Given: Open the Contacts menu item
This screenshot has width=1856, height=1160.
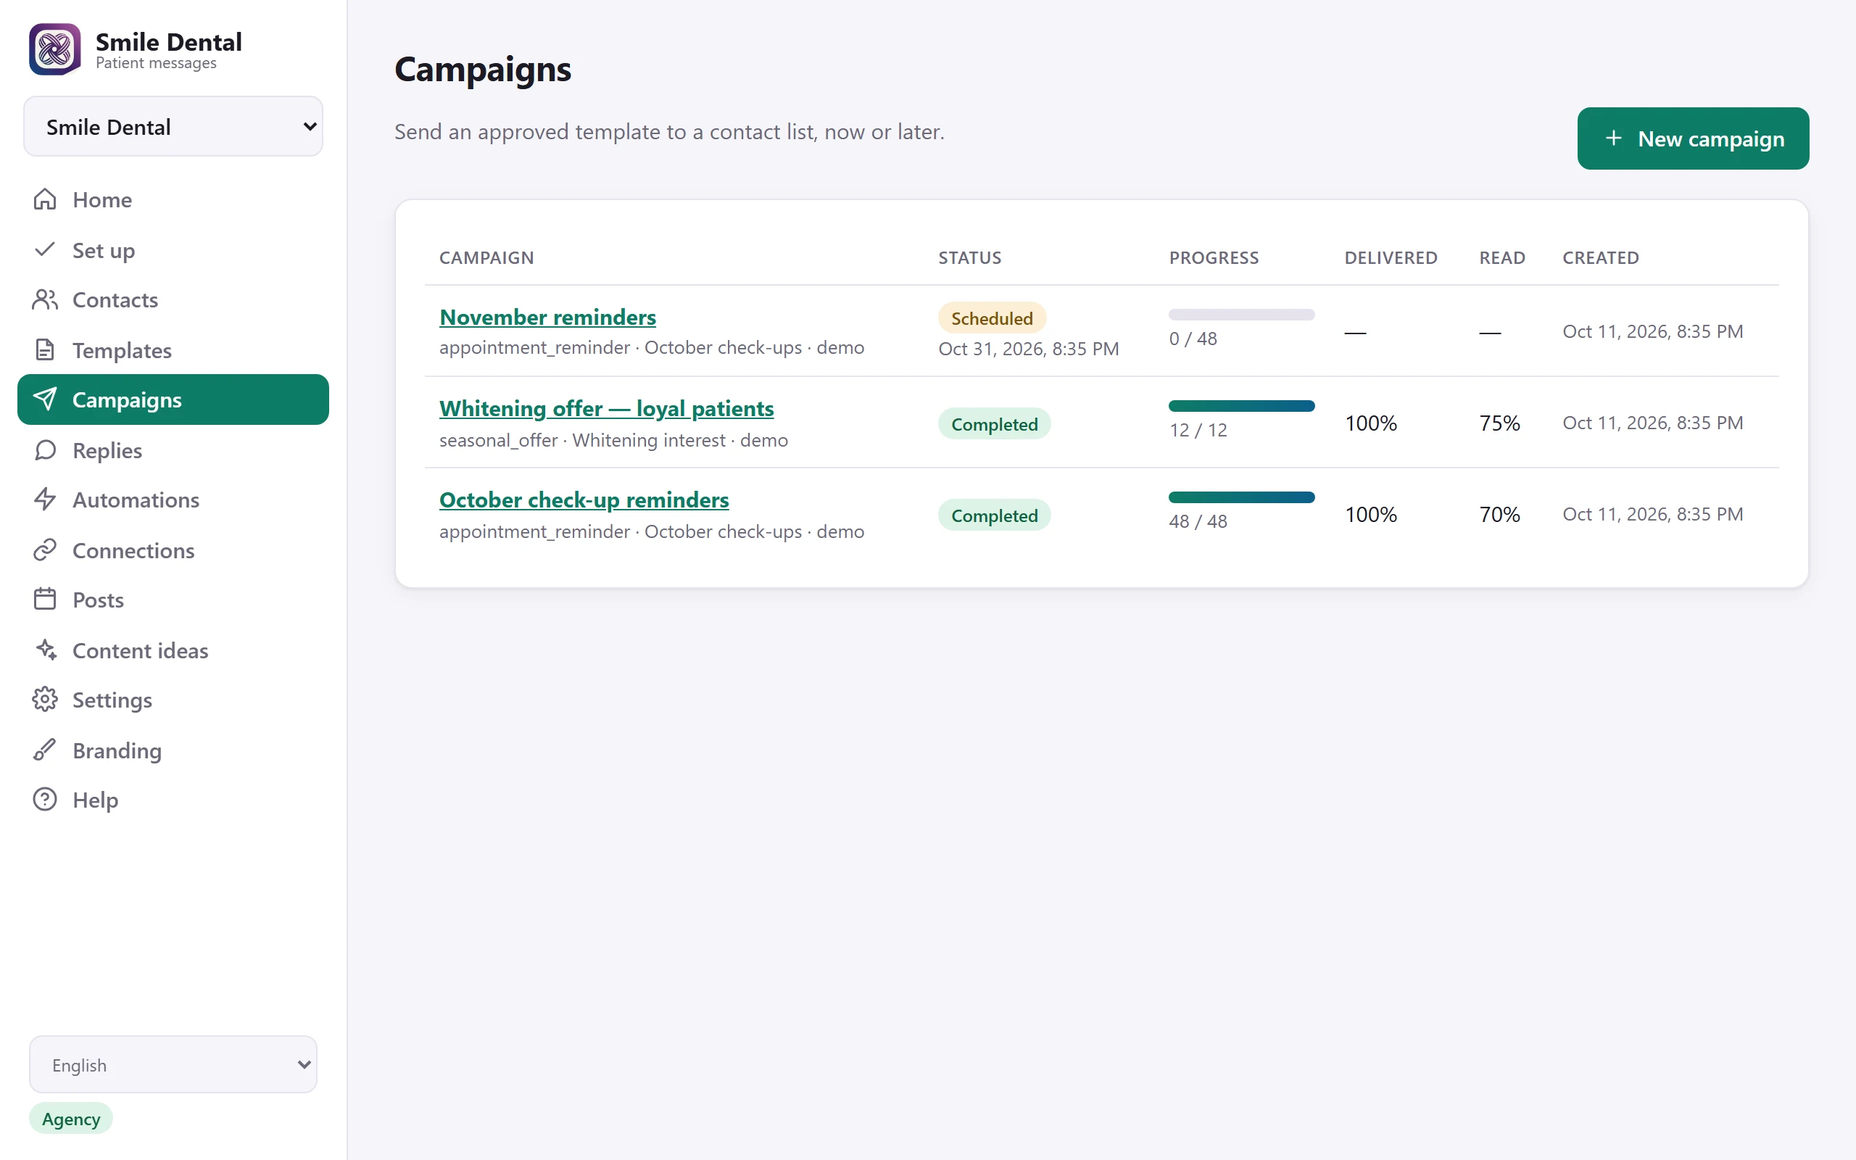Looking at the screenshot, I should point(173,300).
